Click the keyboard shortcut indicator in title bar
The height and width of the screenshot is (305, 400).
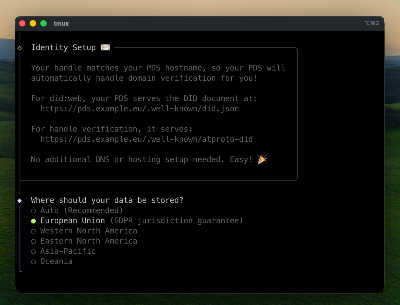[x=372, y=23]
